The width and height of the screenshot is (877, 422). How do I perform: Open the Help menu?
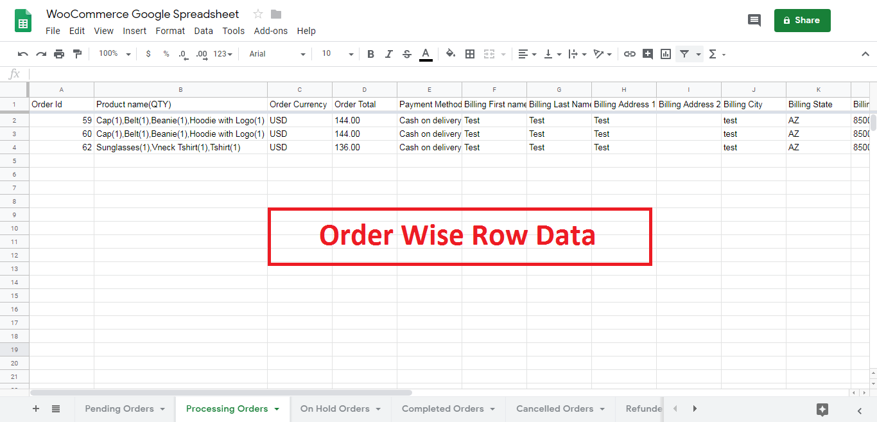[x=306, y=31]
